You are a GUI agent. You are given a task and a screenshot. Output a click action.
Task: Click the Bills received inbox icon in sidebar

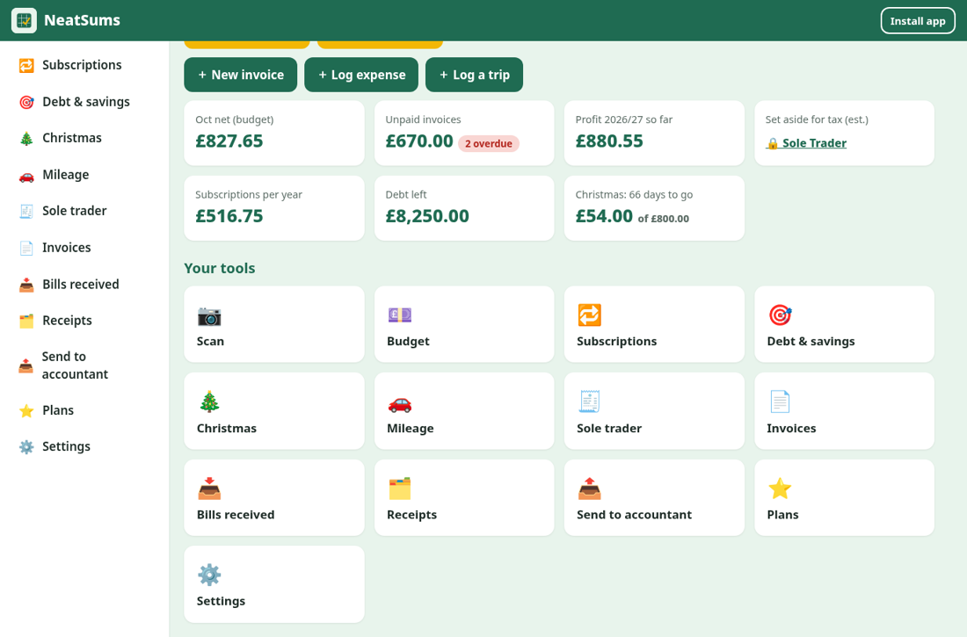pos(26,285)
